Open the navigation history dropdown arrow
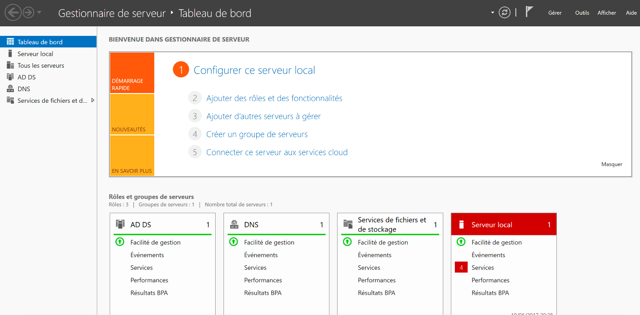 39,12
